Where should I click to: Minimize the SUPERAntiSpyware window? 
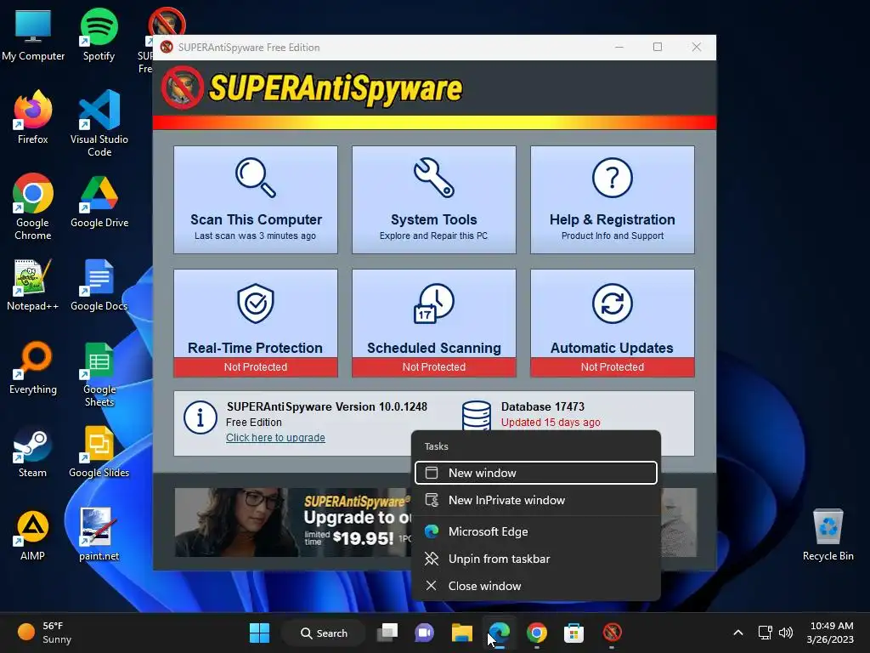point(619,48)
